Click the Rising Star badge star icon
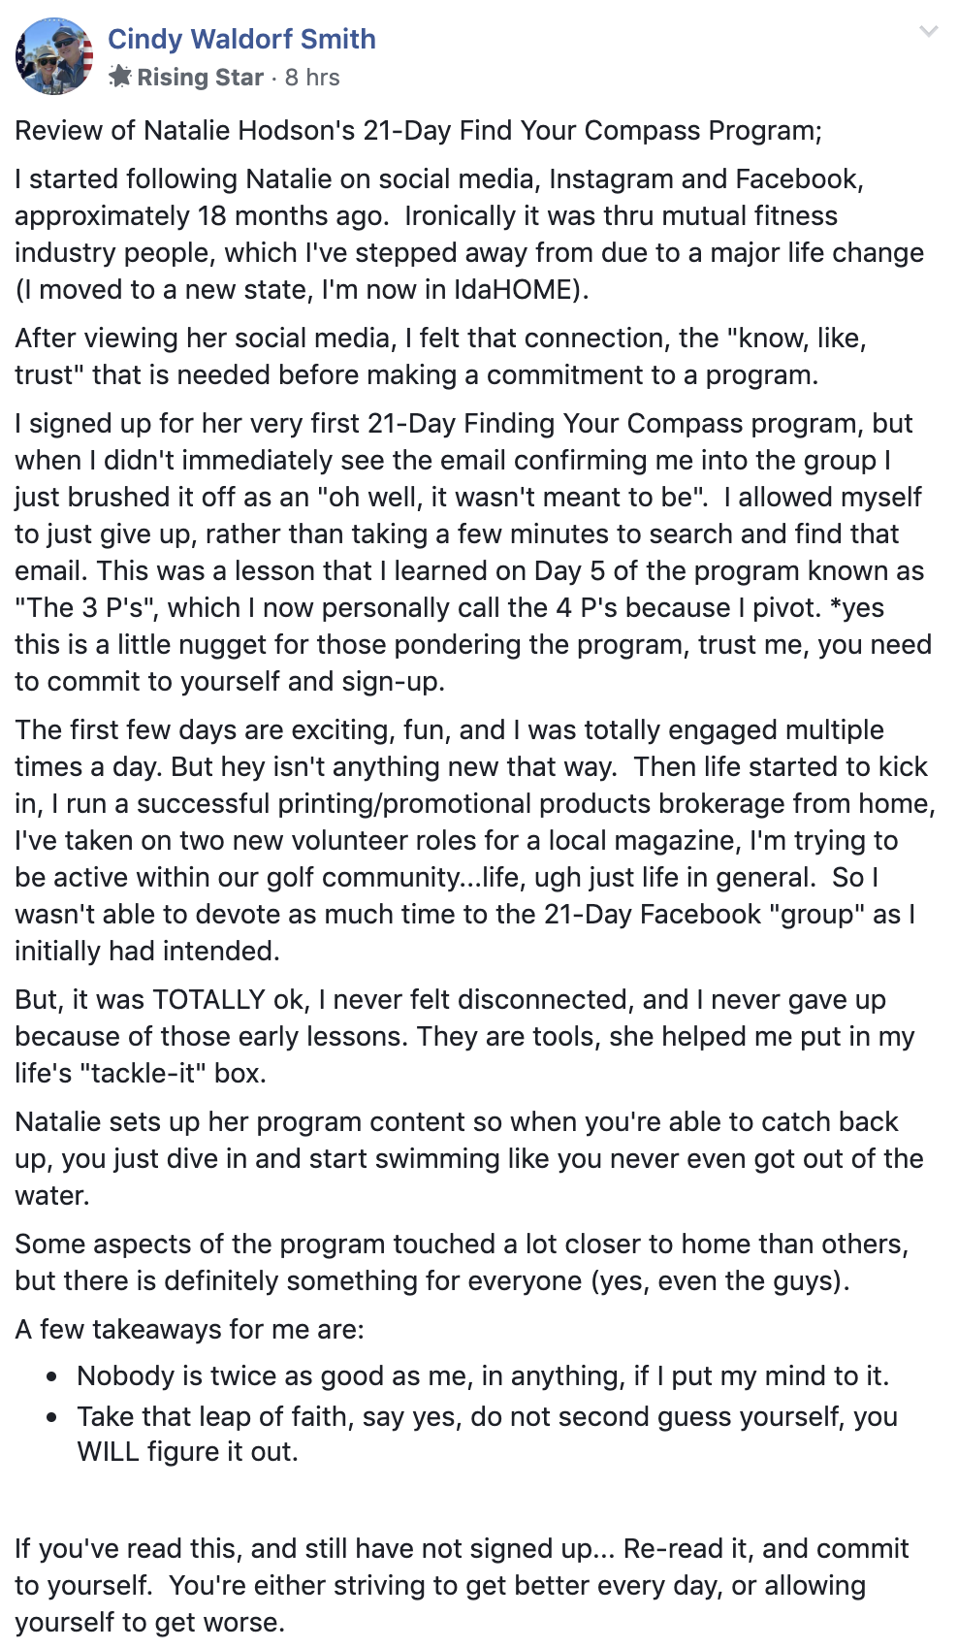The image size is (958, 1649). coord(119,77)
